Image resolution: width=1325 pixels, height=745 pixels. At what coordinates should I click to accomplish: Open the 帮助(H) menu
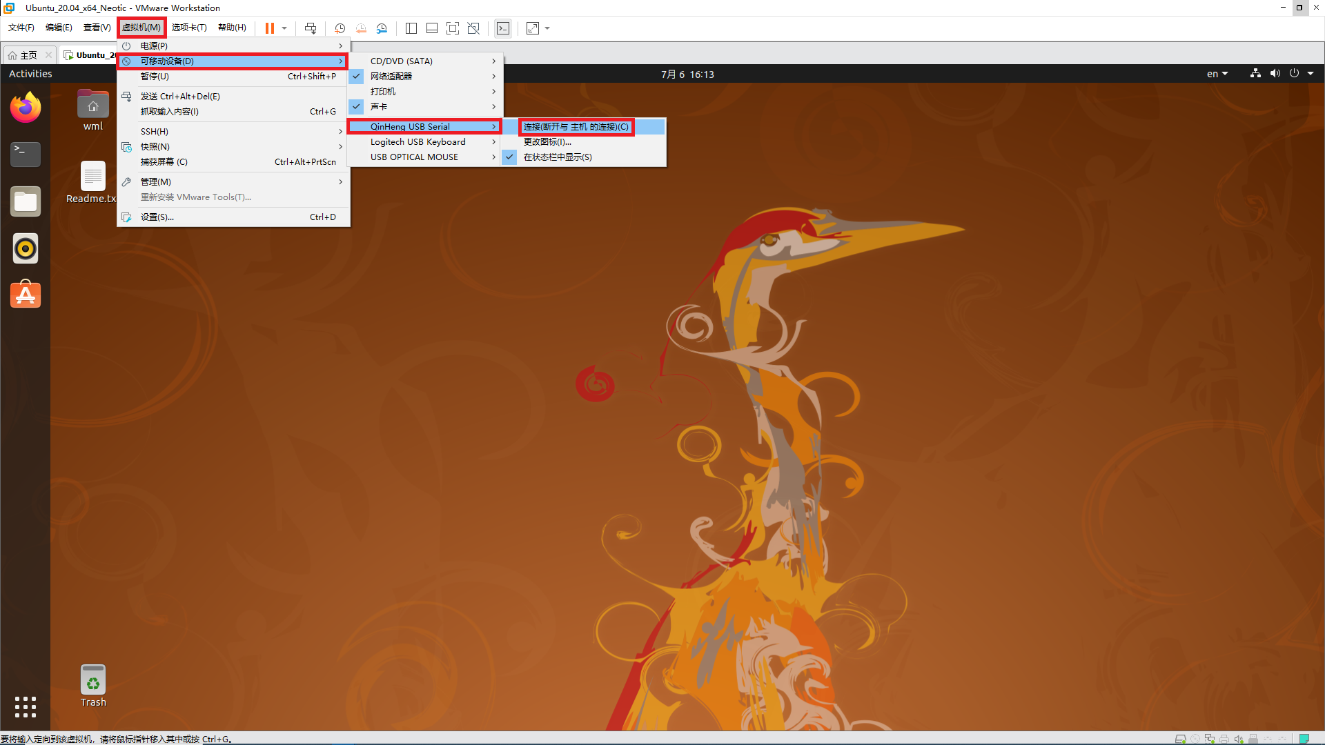coord(232,28)
